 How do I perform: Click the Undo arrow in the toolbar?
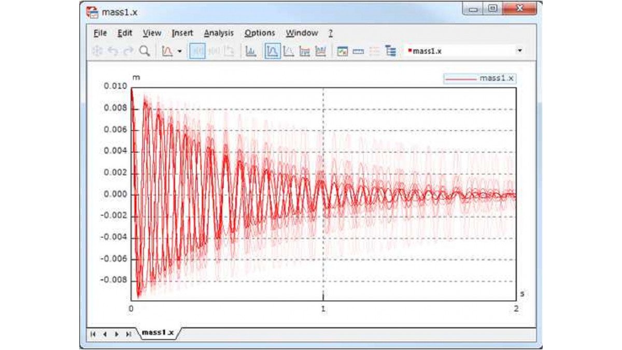click(113, 51)
